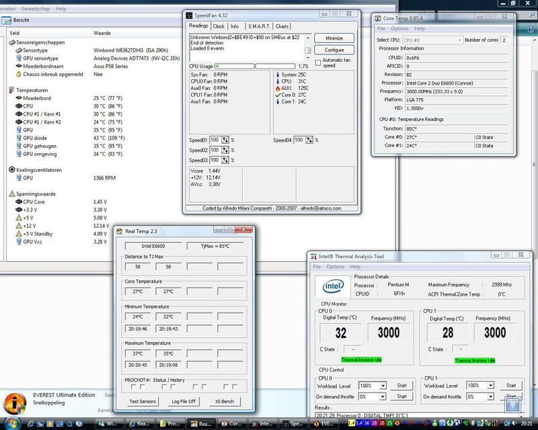The height and width of the screenshot is (430, 538).
Task: Open CPU 0 On demand throttle dropdown
Action: [x=383, y=396]
